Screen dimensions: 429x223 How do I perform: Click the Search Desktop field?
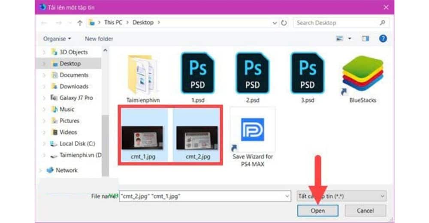[x=336, y=23]
